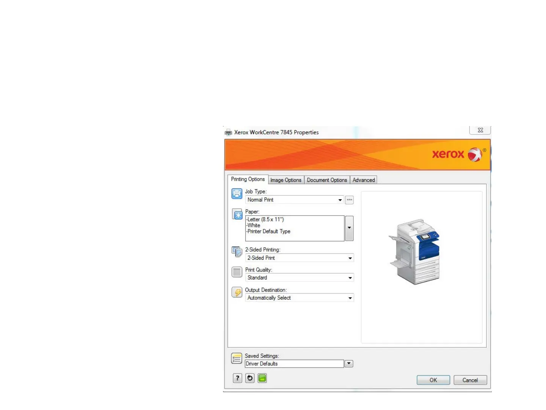
Task: Switch to the Document Options tab
Action: (x=327, y=180)
